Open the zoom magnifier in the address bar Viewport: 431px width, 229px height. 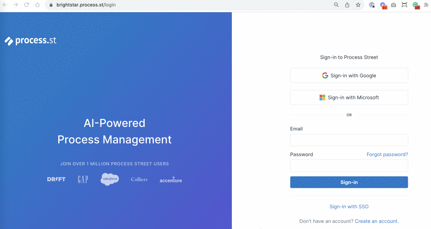(336, 5)
